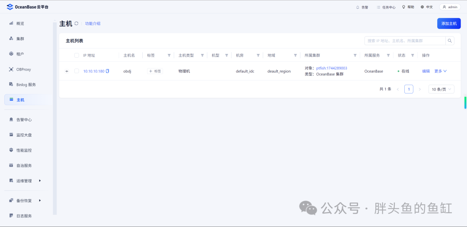Tick the checkbox for host 10.10.10.180
The height and width of the screenshot is (227, 467).
click(77, 71)
